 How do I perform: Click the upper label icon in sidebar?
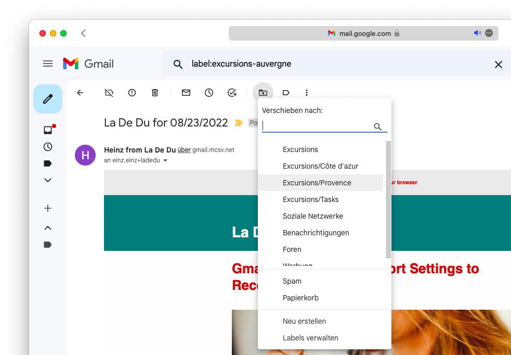(x=48, y=163)
